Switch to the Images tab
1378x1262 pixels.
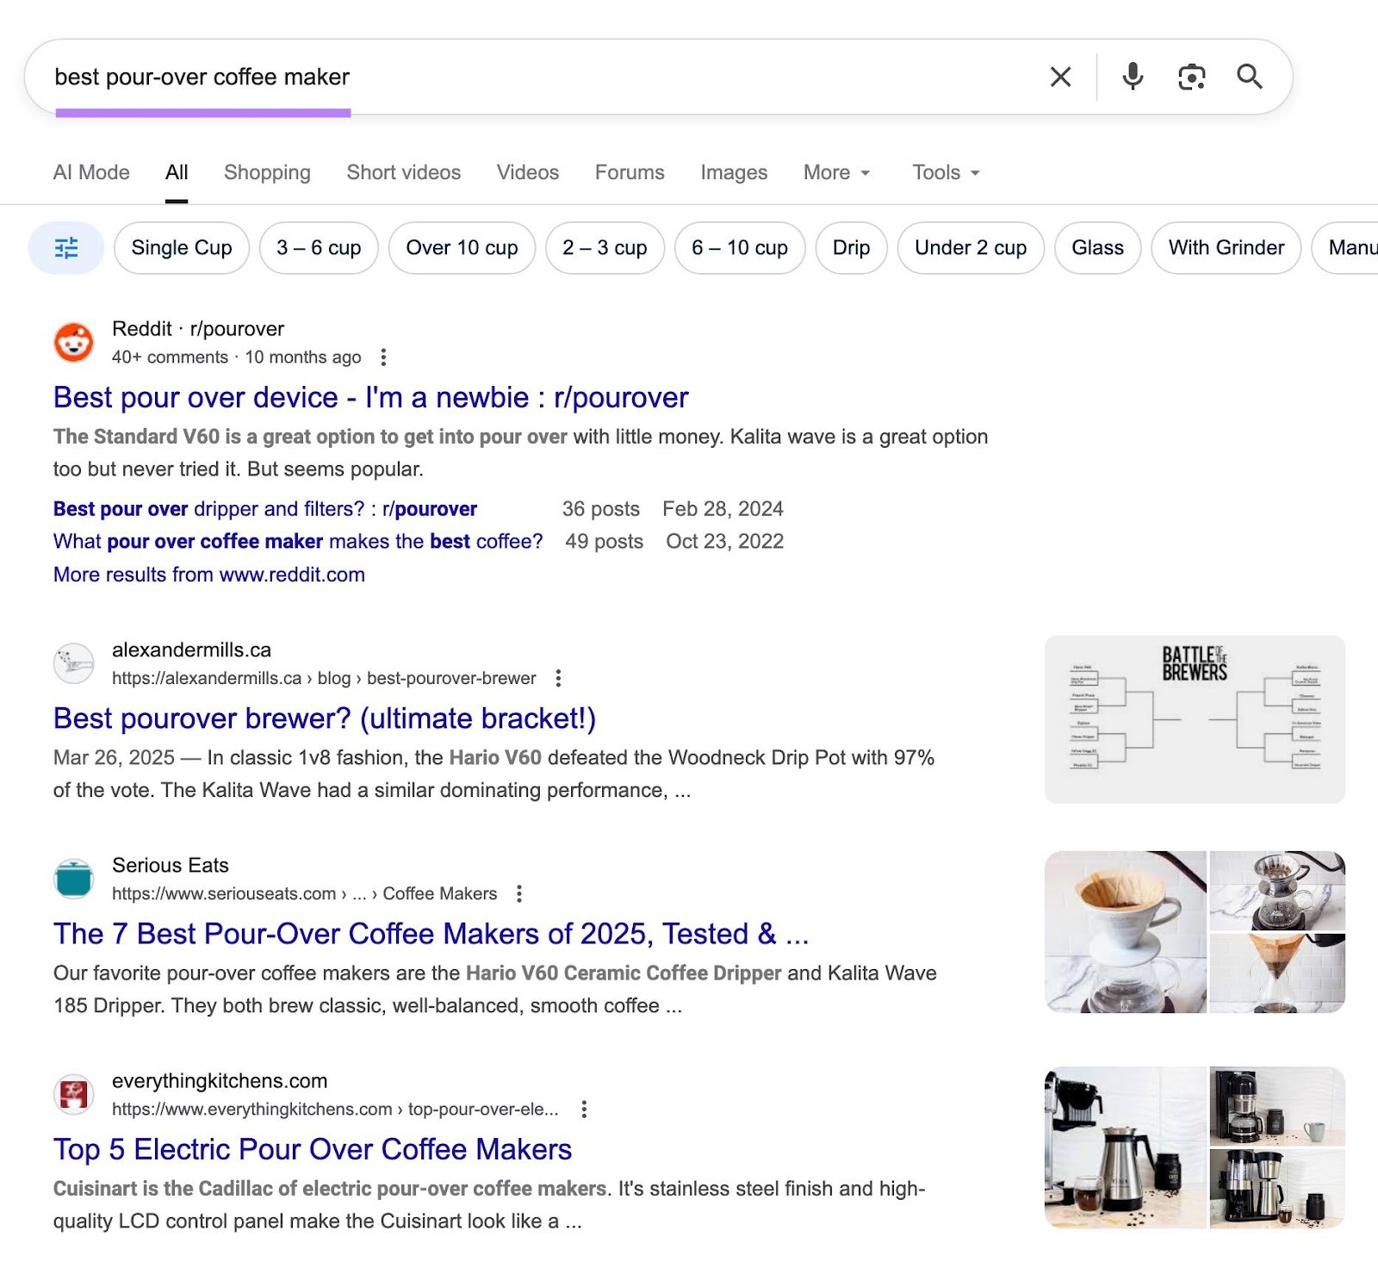pos(733,172)
